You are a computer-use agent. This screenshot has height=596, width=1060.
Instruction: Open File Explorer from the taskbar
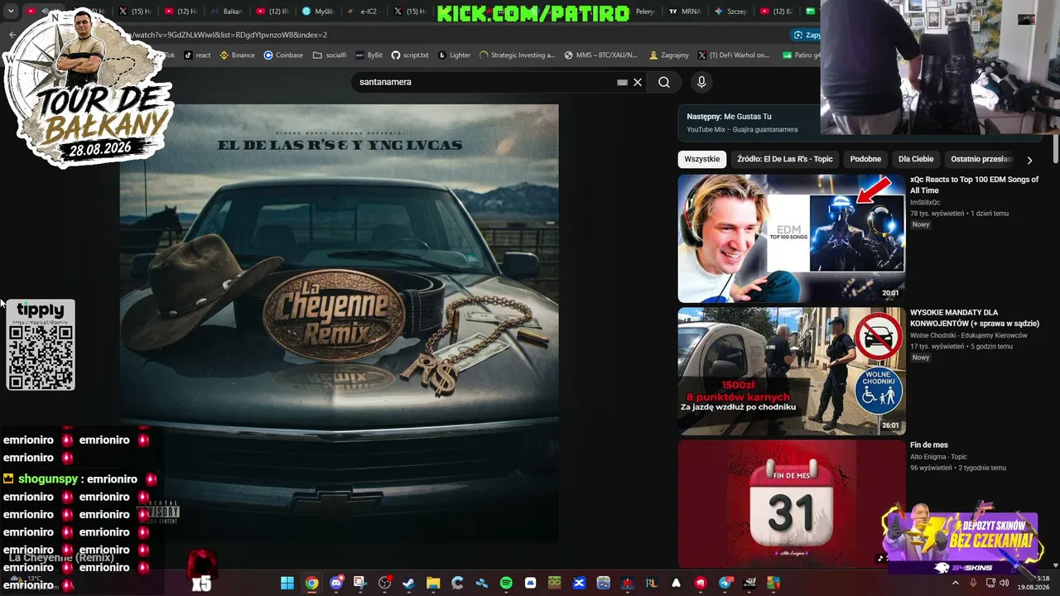click(433, 583)
